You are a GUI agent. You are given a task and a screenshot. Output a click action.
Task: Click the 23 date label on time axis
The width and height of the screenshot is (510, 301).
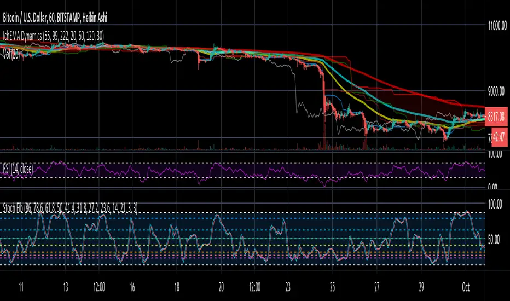point(288,287)
